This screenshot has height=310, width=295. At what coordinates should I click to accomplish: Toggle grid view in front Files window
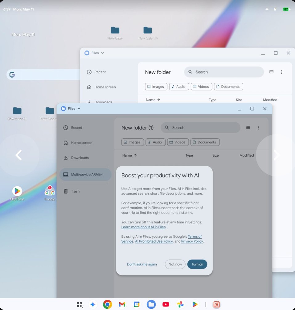click(x=248, y=128)
